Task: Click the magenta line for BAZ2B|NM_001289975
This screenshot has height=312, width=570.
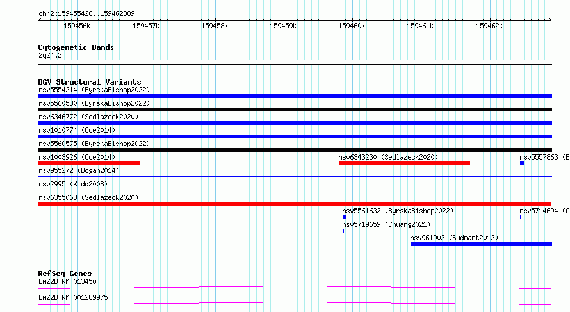Action: coord(295,303)
